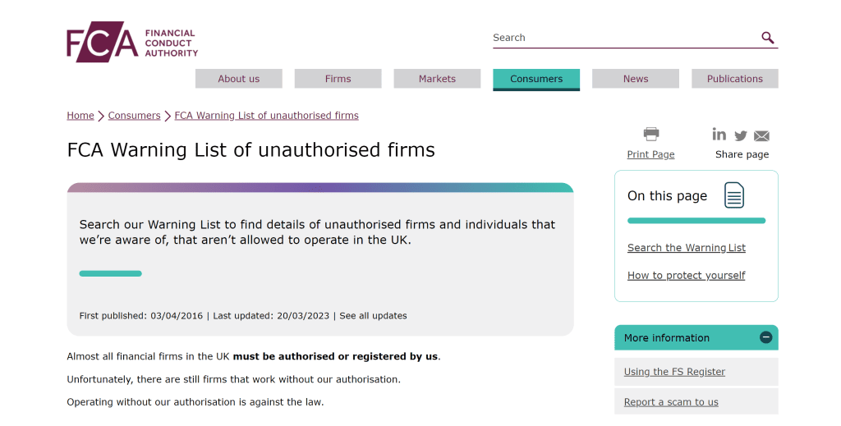Share page via Twitter icon

pos(741,136)
